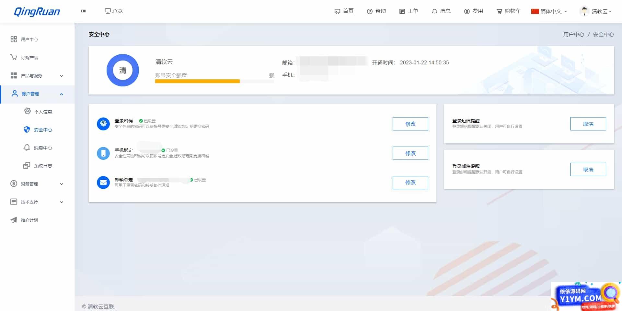The image size is (622, 311).
Task: Click the user avatar in top bar
Action: [x=584, y=11]
